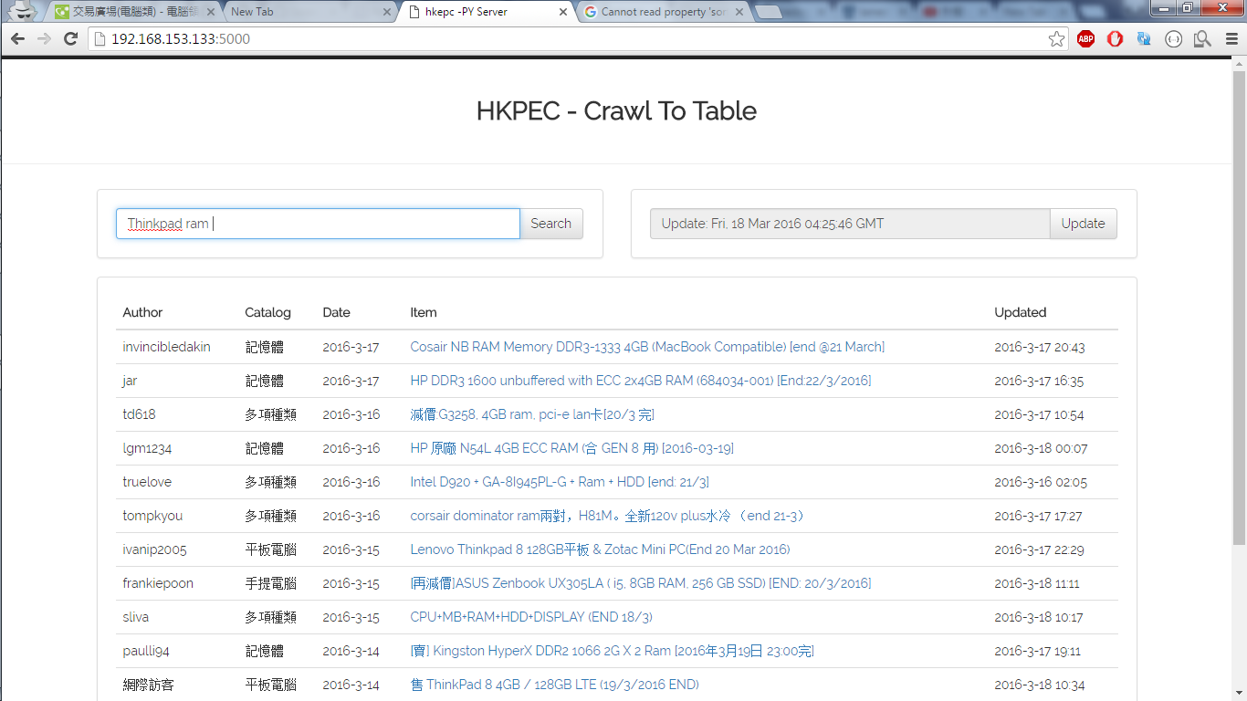1247x701 pixels.
Task: Open the Cosair NB RAM Memory DDR3-1333 link
Action: pos(647,347)
